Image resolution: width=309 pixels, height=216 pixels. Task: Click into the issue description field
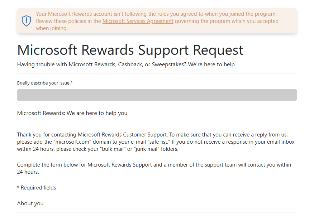[x=157, y=95]
